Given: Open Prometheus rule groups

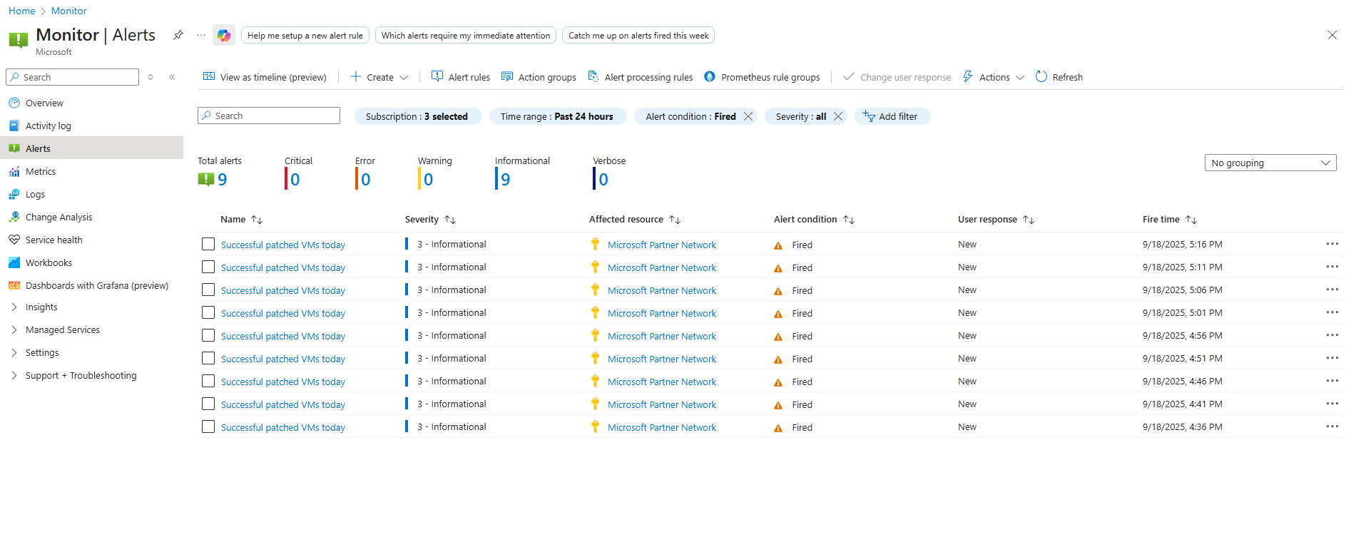Looking at the screenshot, I should [762, 77].
